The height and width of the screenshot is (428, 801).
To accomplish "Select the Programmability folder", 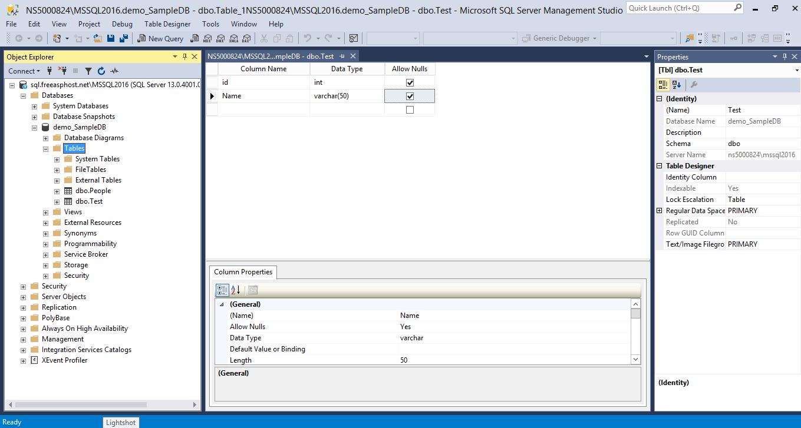I will 90,244.
